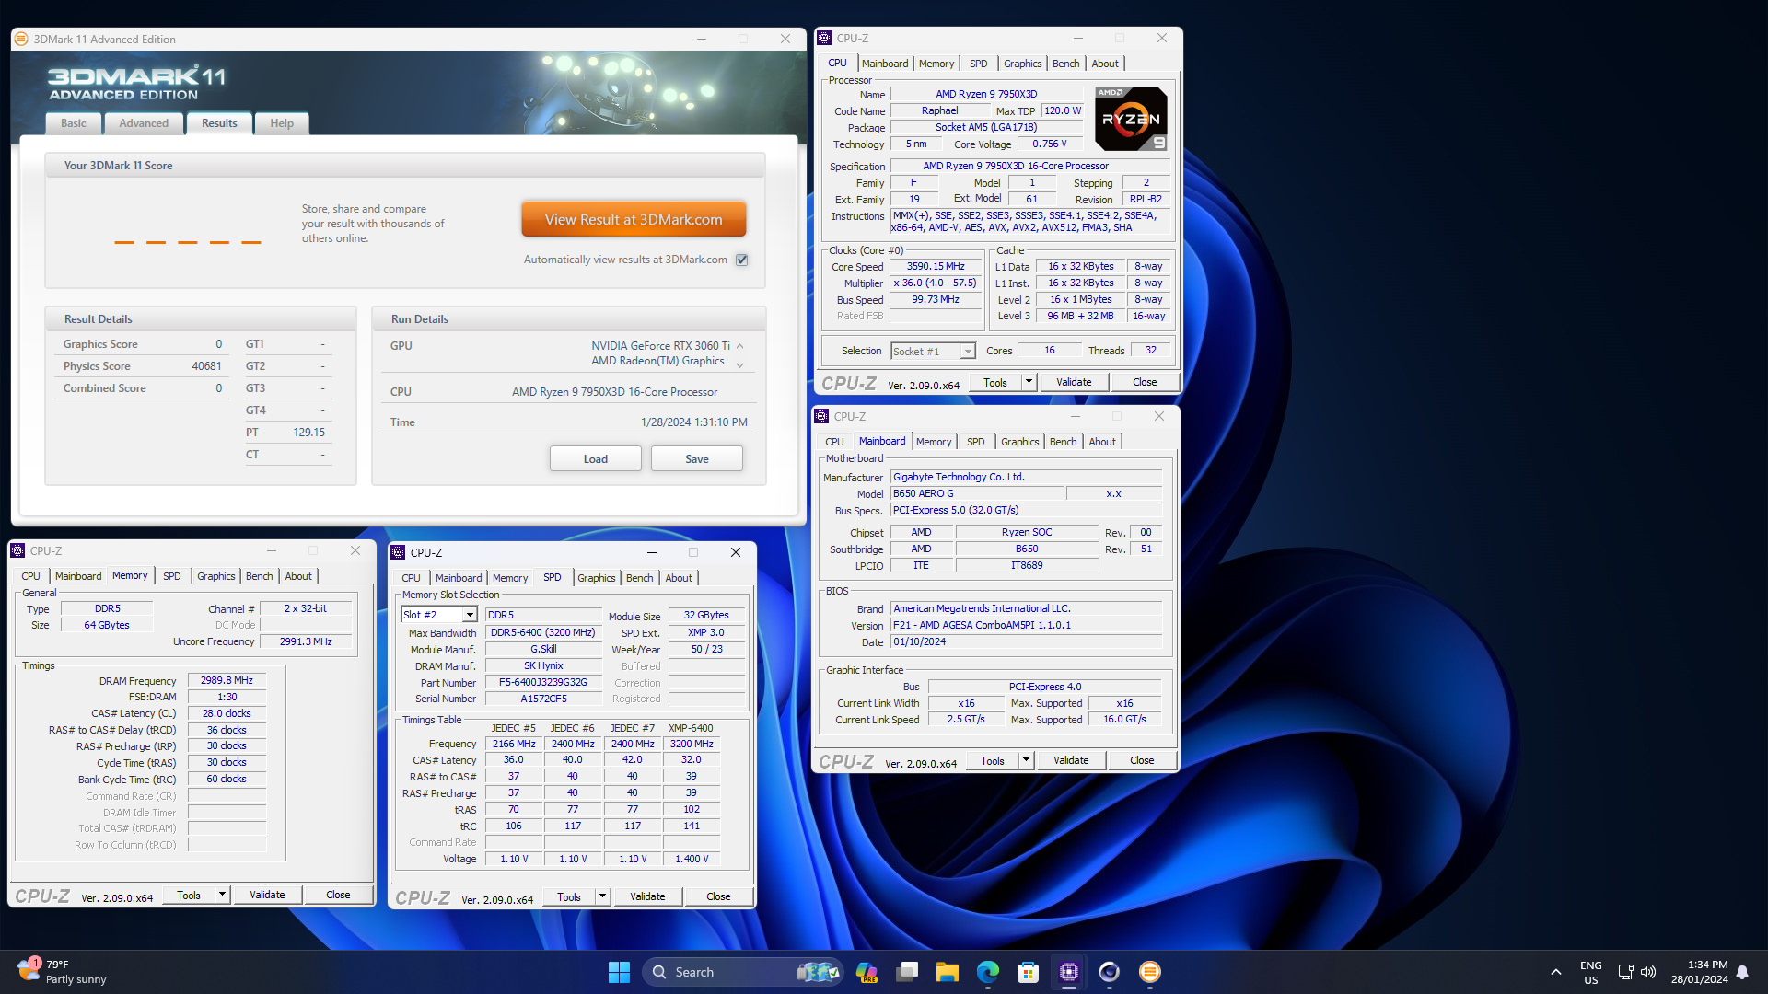
Task: Open About tab in CPU-Z SPD window
Action: coord(679,578)
